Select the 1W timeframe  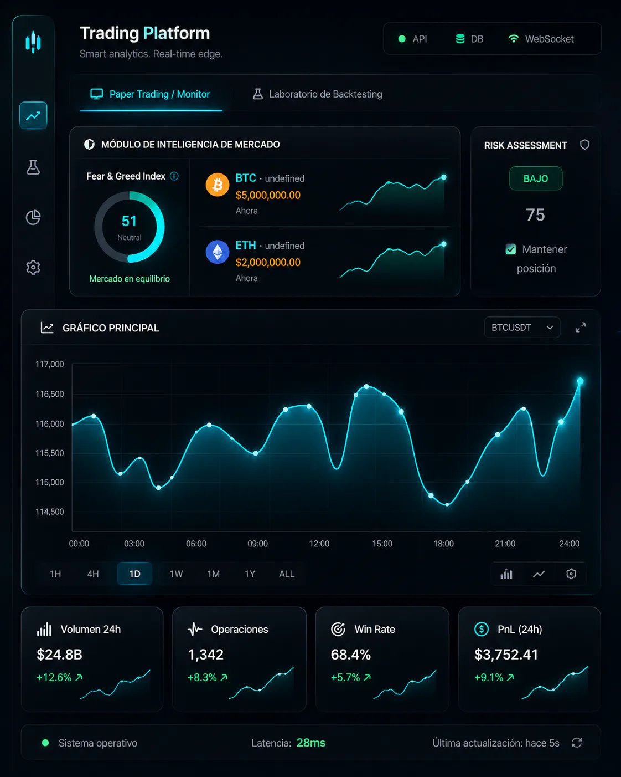[x=176, y=574]
